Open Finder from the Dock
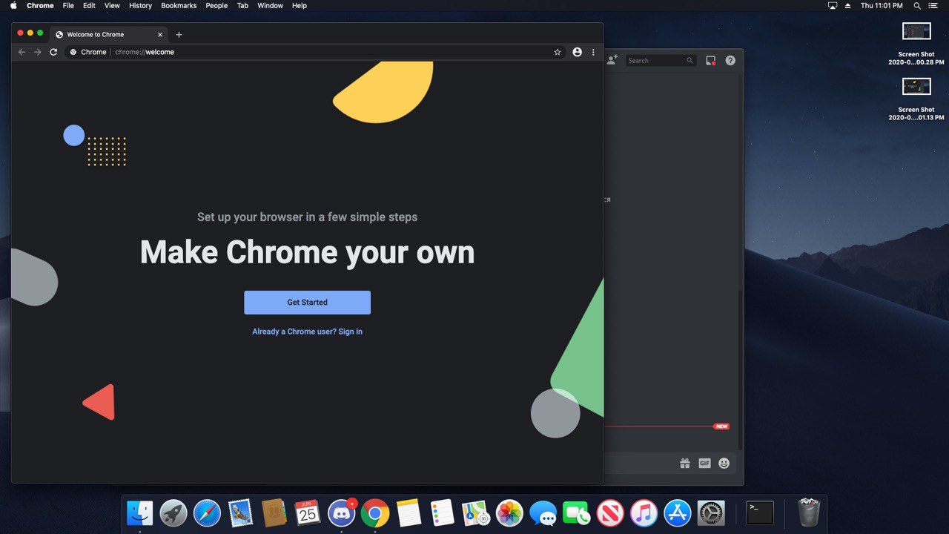The height and width of the screenshot is (534, 949). click(139, 513)
